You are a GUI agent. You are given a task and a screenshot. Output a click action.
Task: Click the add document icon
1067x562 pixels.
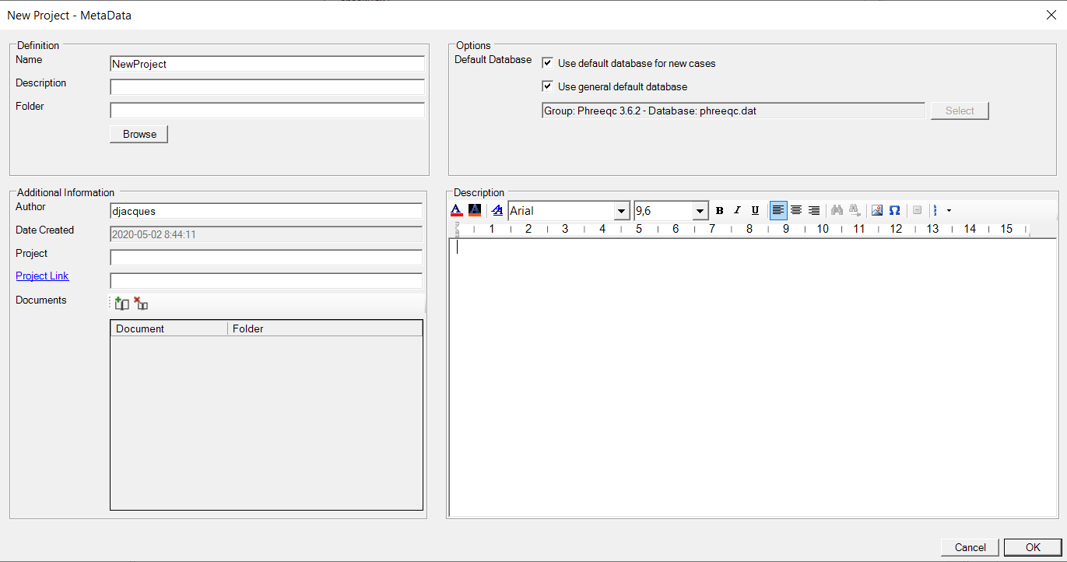click(x=121, y=304)
